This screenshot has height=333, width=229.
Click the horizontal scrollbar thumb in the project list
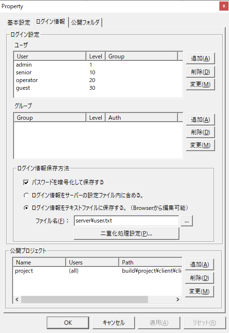coord(84,299)
